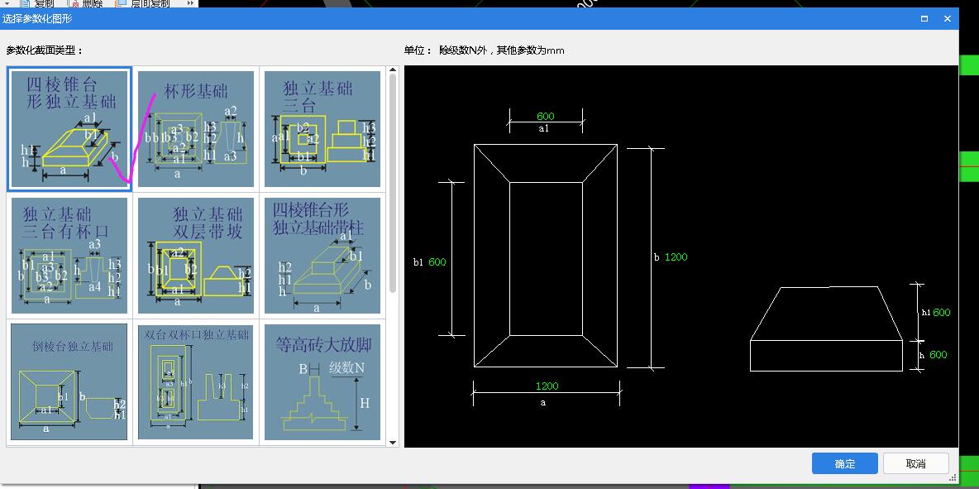Image resolution: width=979 pixels, height=489 pixels.
Task: Pick the 倒棱台独立基础 thumbnail
Action: [x=69, y=381]
